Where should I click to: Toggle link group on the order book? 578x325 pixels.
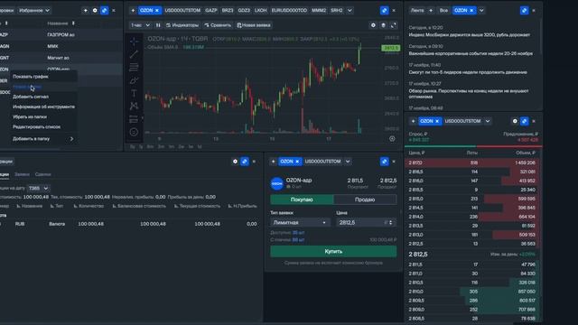(x=524, y=121)
